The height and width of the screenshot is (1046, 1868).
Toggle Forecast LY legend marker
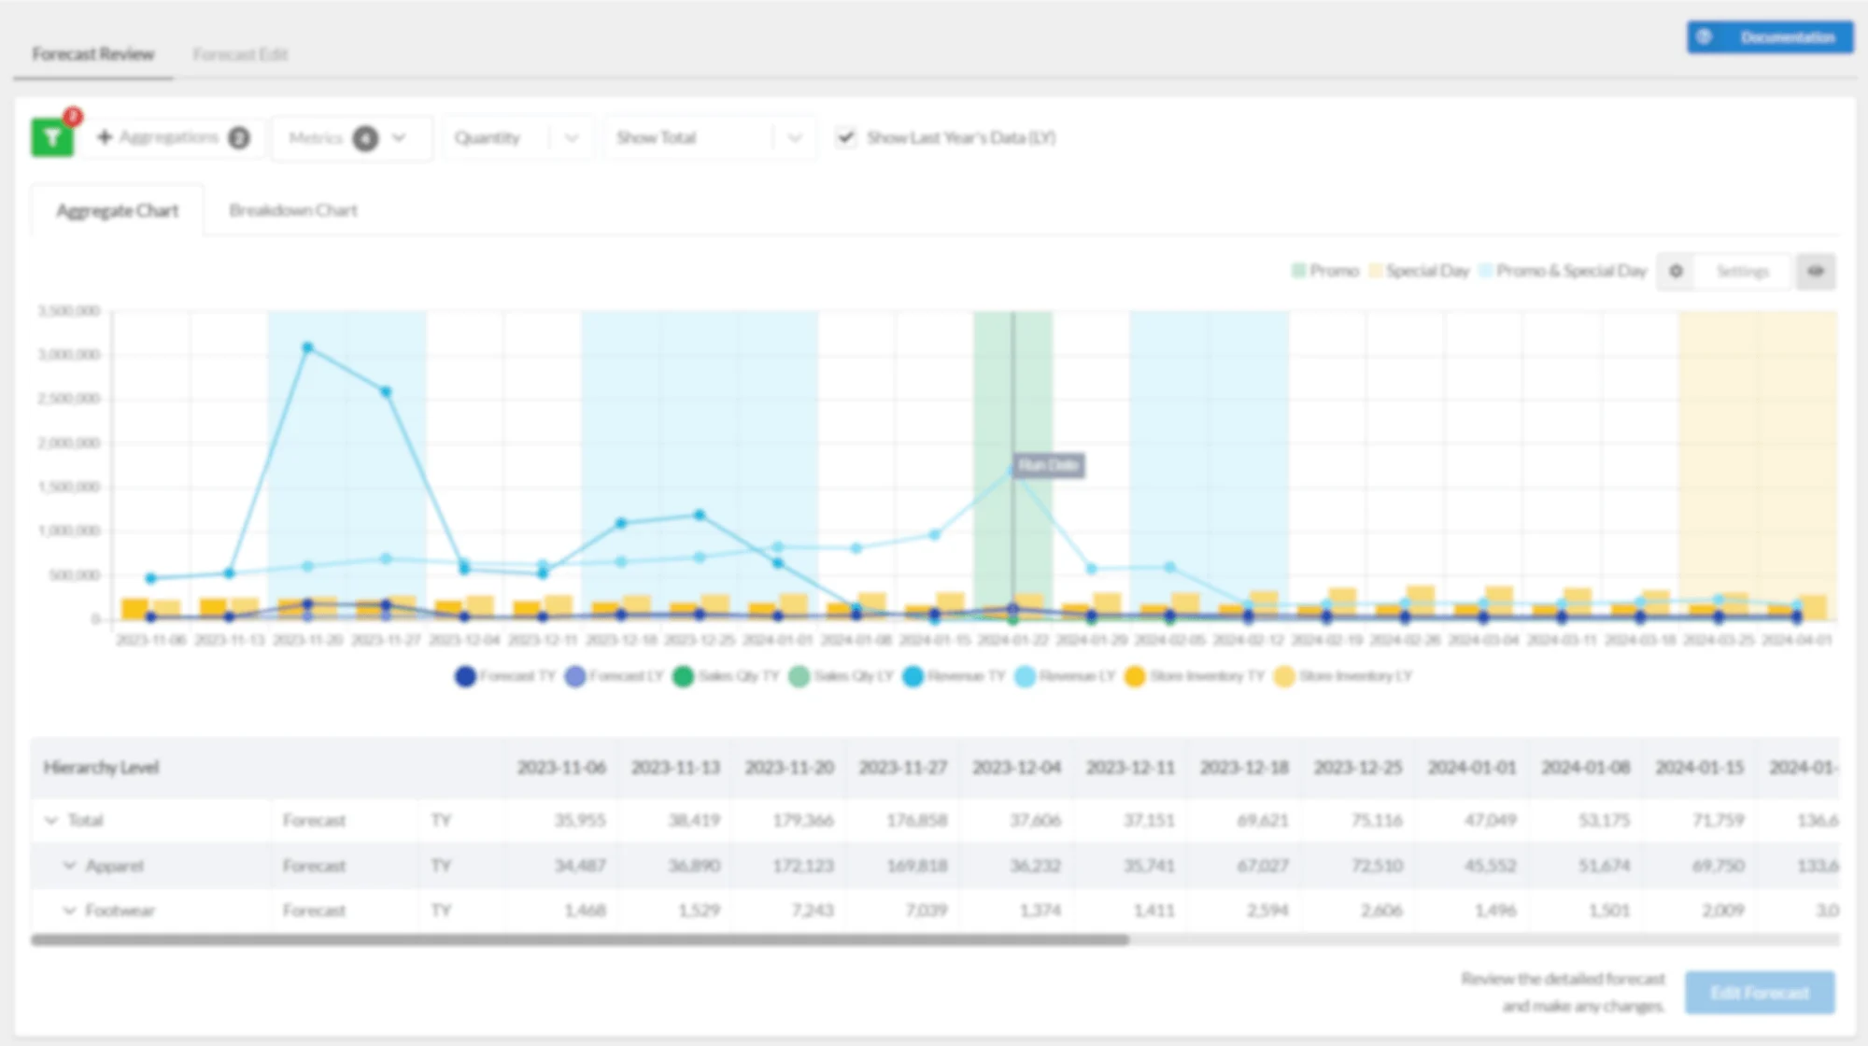click(575, 676)
